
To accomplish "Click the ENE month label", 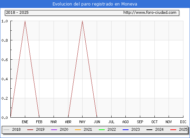I will click(x=25, y=122).
